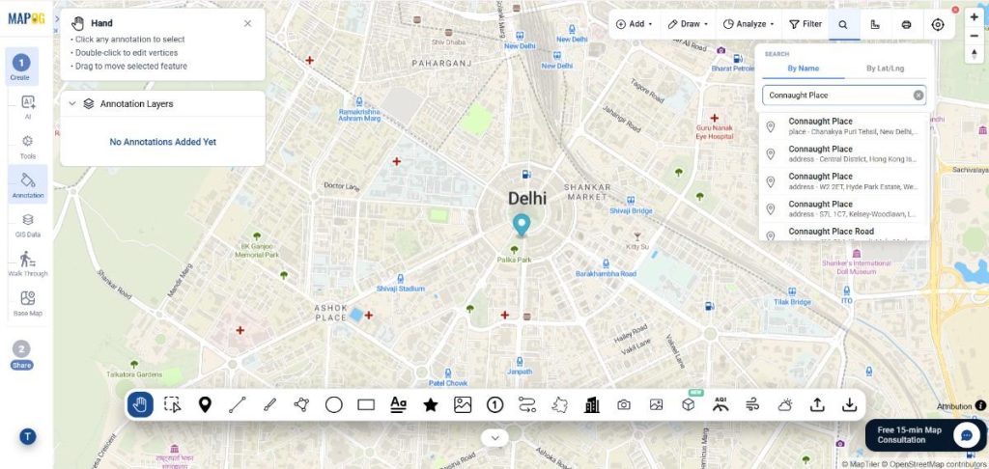Switch to the By Name search tab
Image resolution: width=989 pixels, height=469 pixels.
tap(803, 69)
